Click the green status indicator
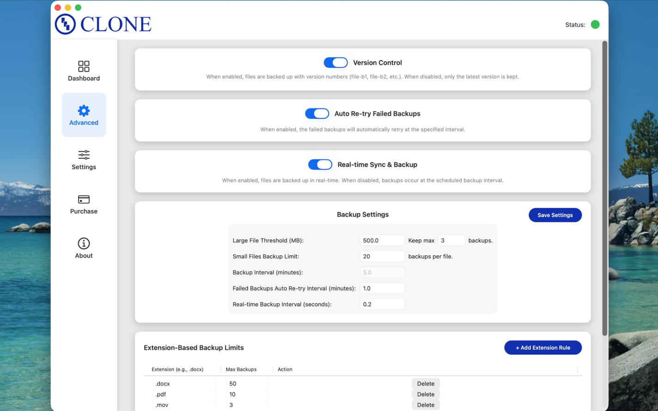 coord(595,24)
